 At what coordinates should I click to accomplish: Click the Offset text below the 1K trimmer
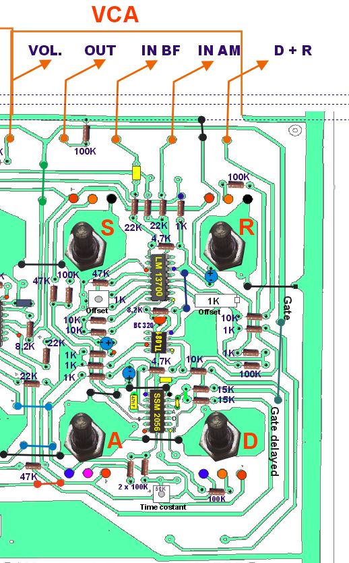point(210,312)
